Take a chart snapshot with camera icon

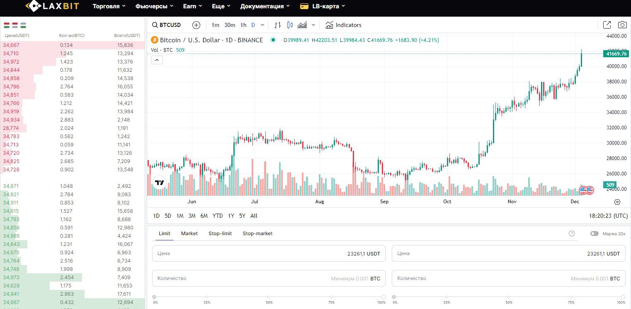point(622,25)
